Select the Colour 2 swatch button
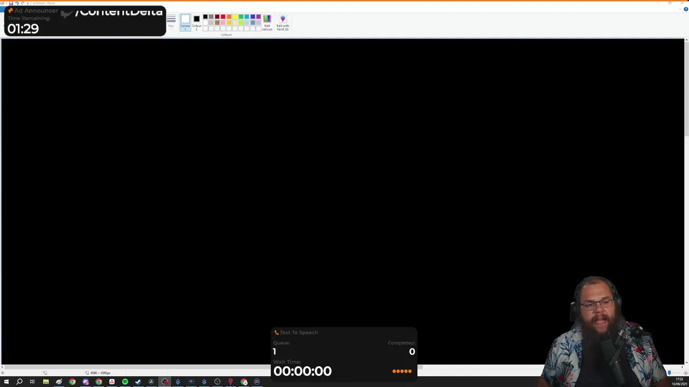The height and width of the screenshot is (387, 689). tap(196, 23)
